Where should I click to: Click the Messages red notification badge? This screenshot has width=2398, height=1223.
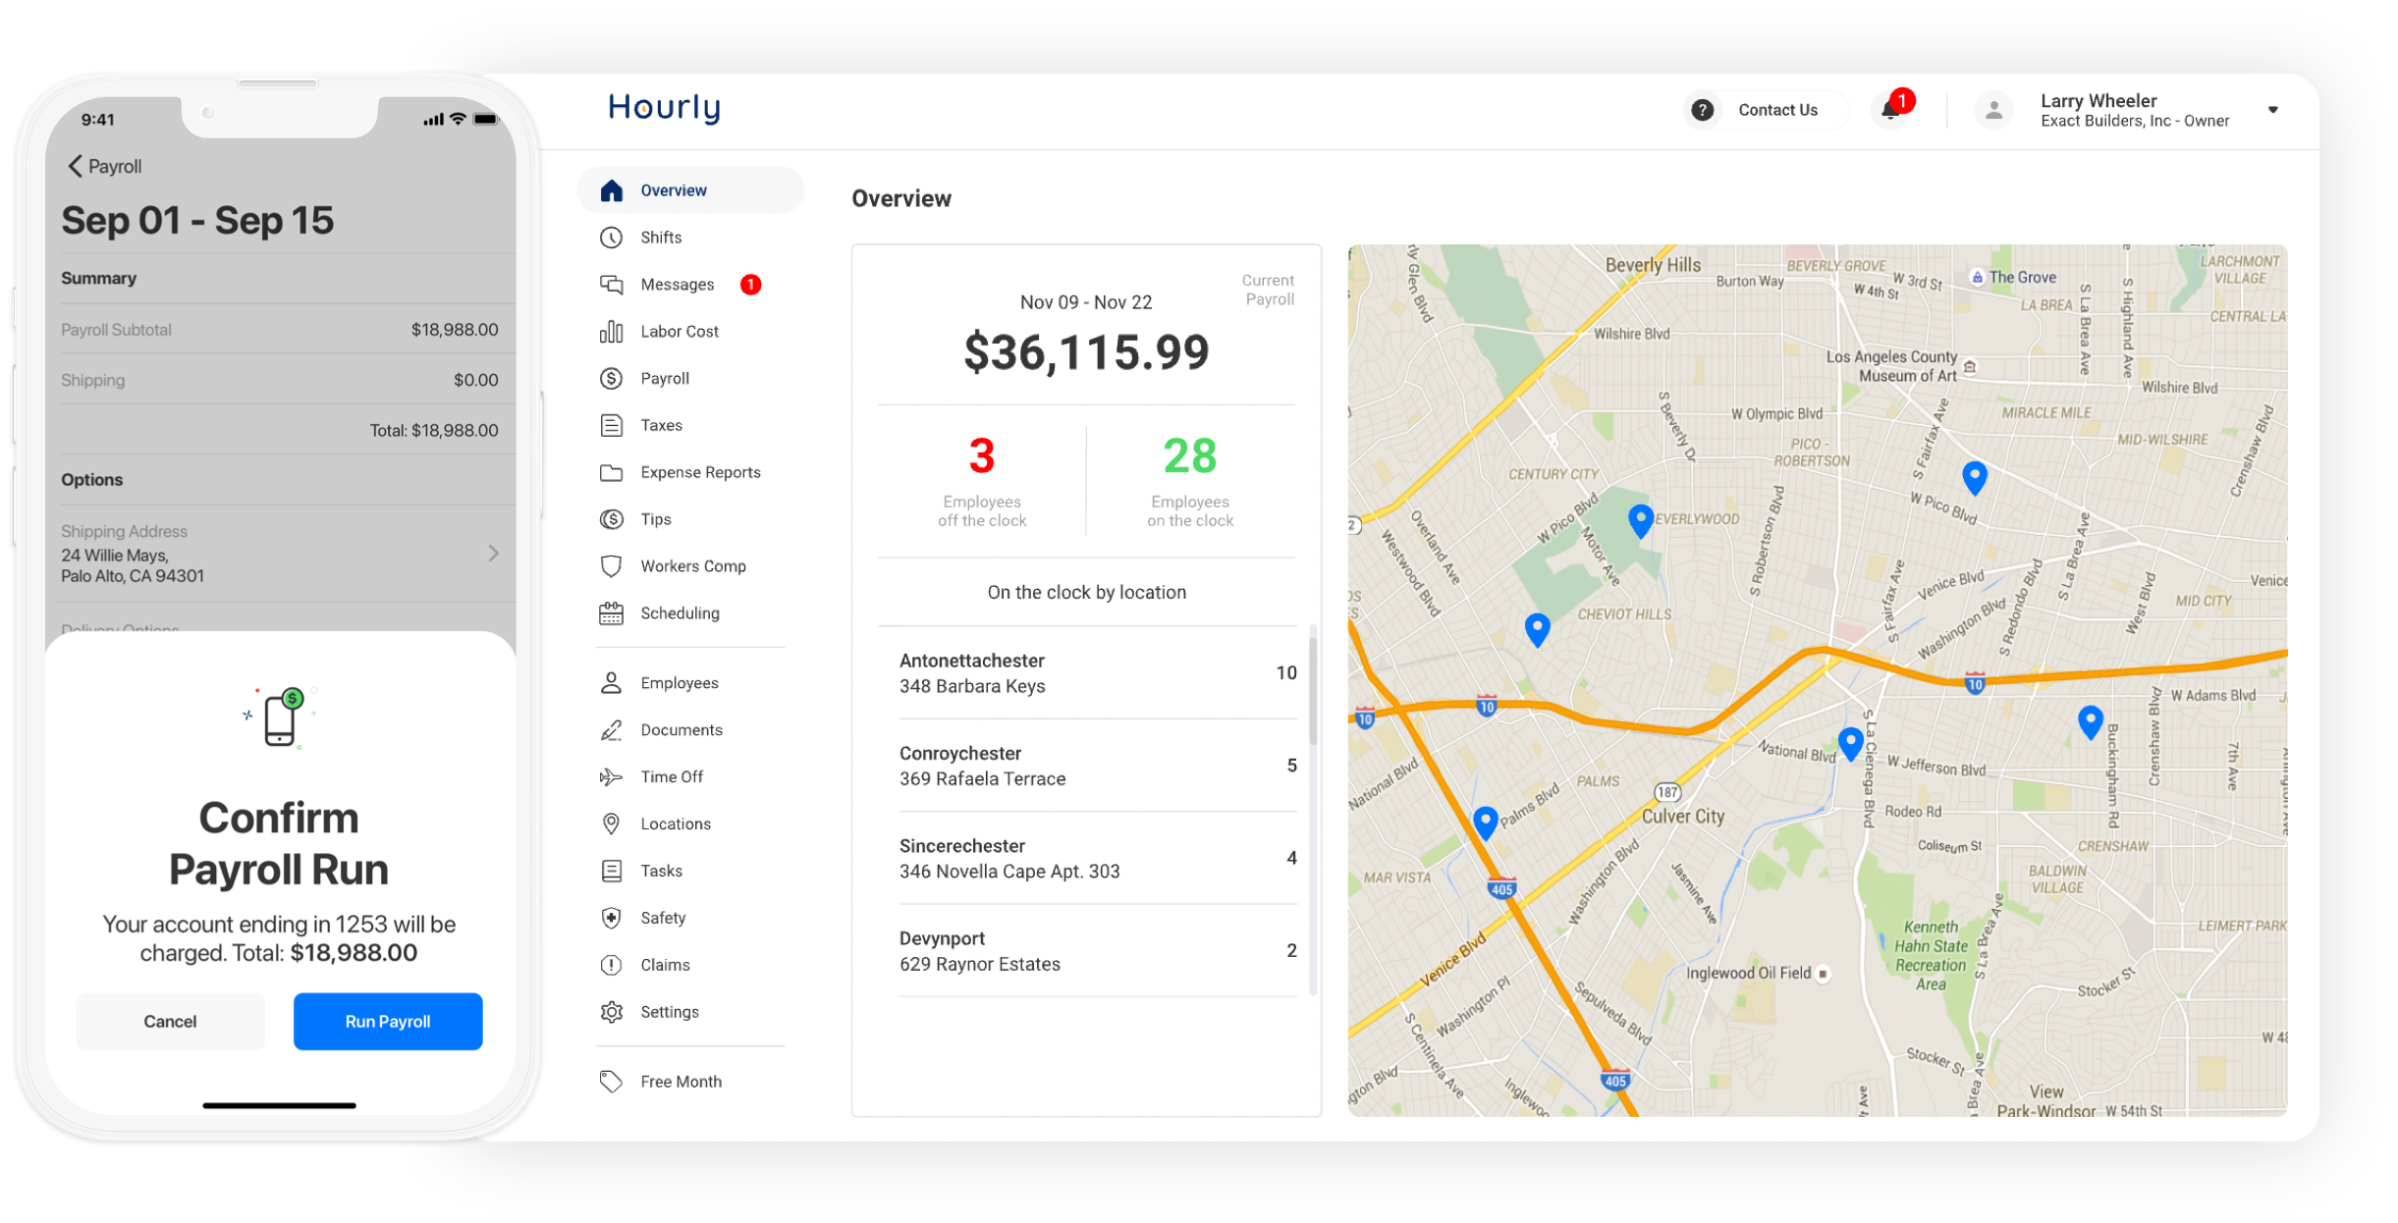(x=750, y=285)
